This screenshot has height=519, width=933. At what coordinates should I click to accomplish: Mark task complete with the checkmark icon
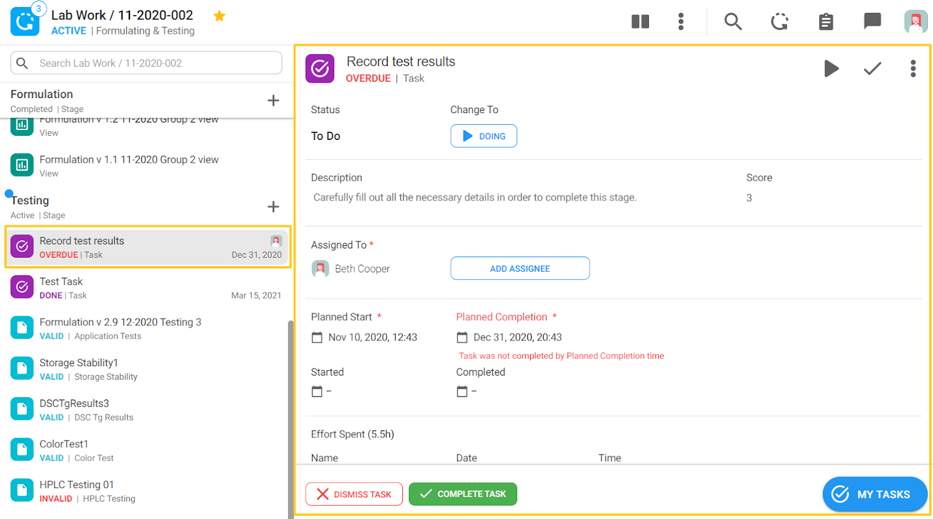tap(872, 68)
